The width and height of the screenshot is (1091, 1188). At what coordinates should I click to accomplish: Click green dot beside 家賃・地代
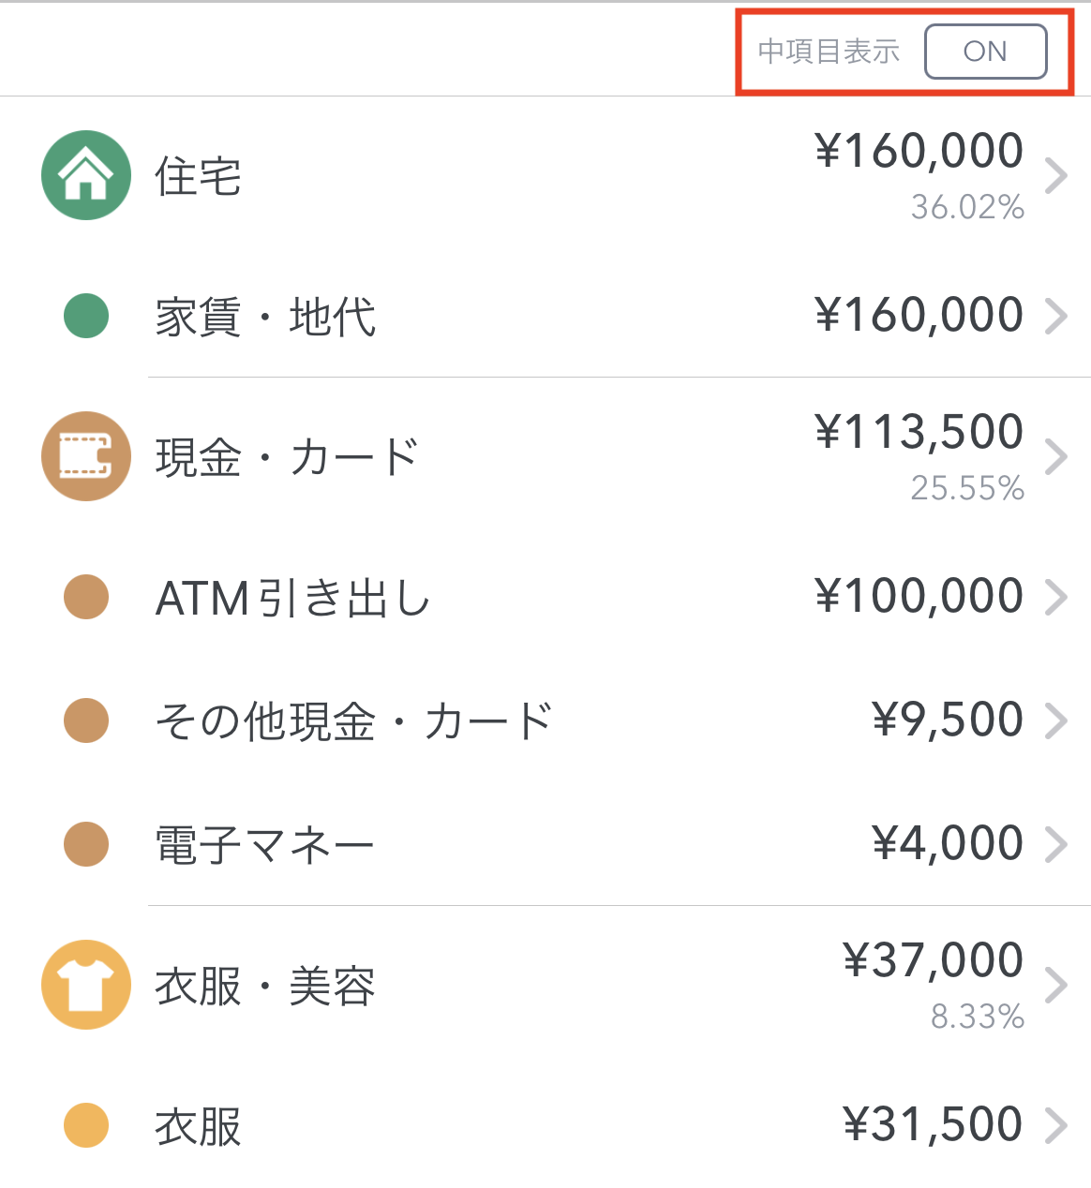[86, 316]
